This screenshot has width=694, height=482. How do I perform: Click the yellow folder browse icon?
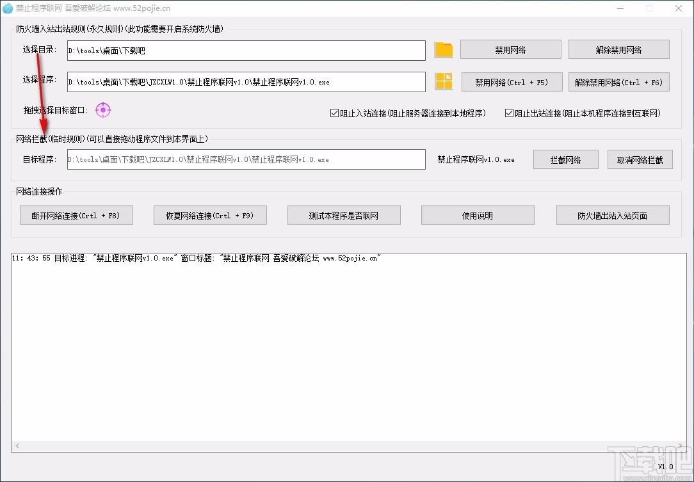pos(444,50)
